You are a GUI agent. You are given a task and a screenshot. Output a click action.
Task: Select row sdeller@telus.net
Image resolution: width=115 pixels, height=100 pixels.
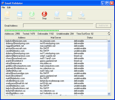tap(56, 71)
